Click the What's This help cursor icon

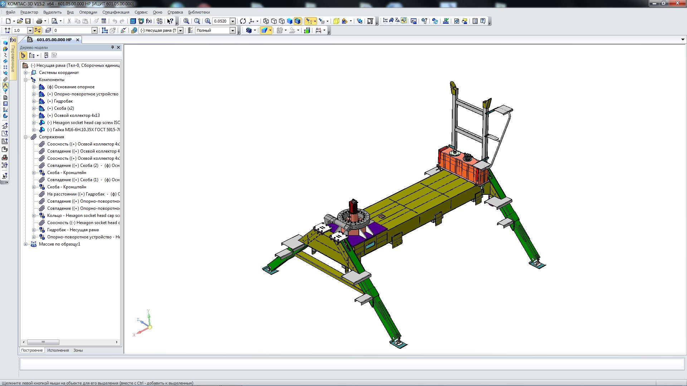coord(170,21)
